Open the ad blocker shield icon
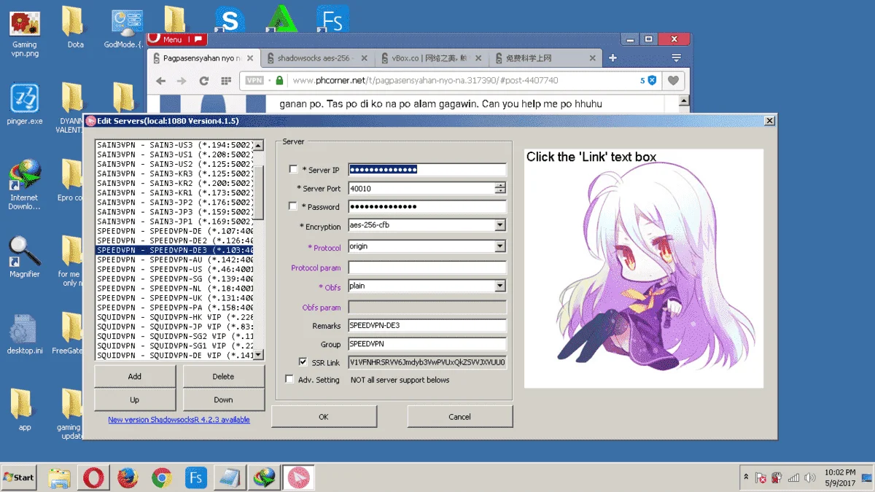The image size is (875, 492). (652, 81)
